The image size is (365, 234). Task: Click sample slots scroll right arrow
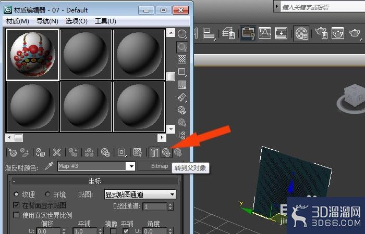point(162,138)
